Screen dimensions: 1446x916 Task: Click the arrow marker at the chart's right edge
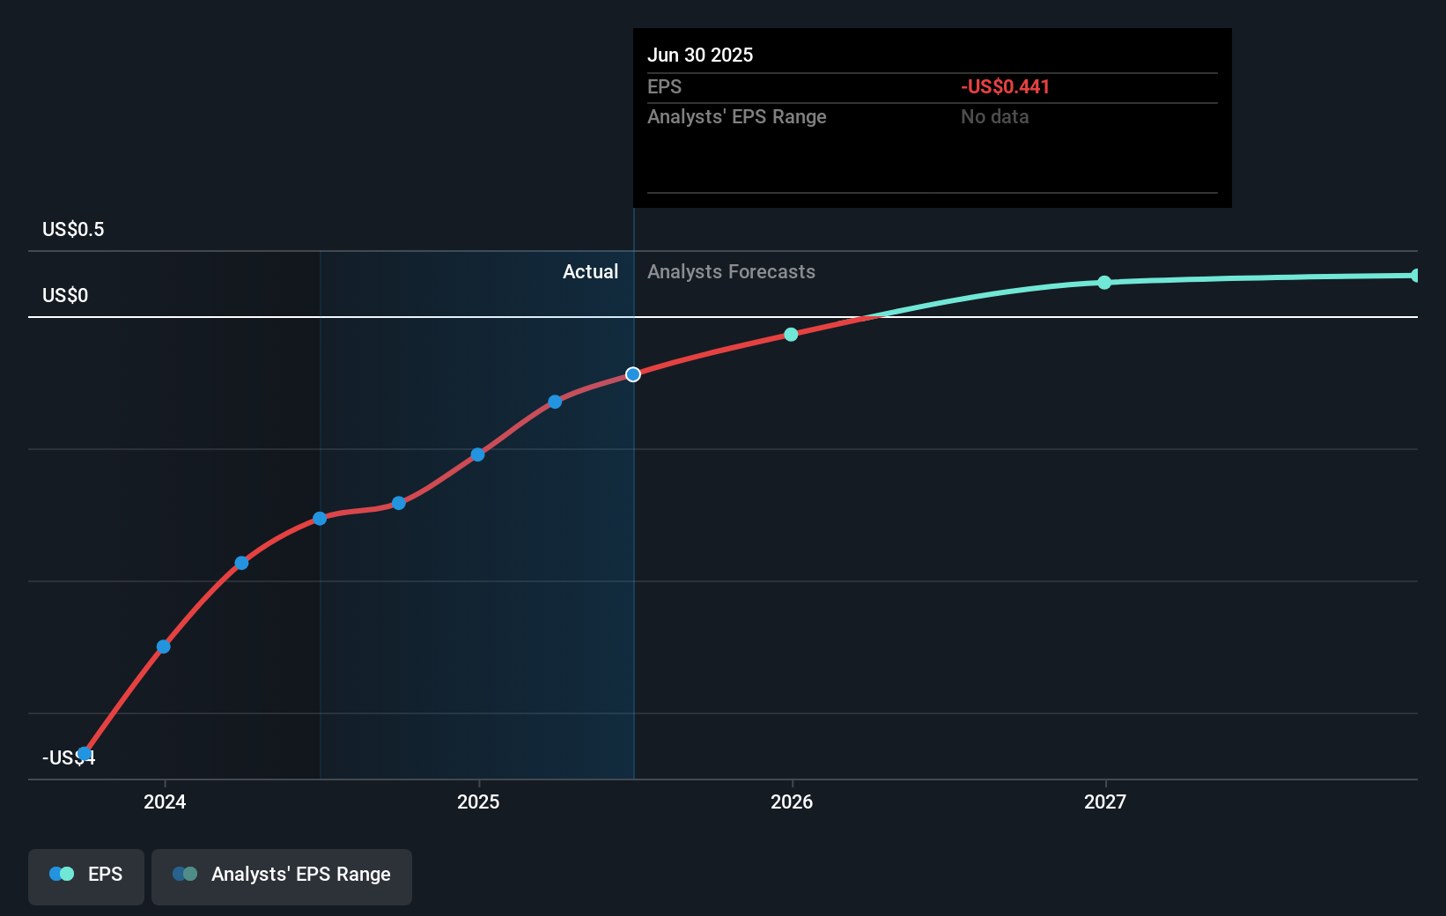(x=1416, y=274)
